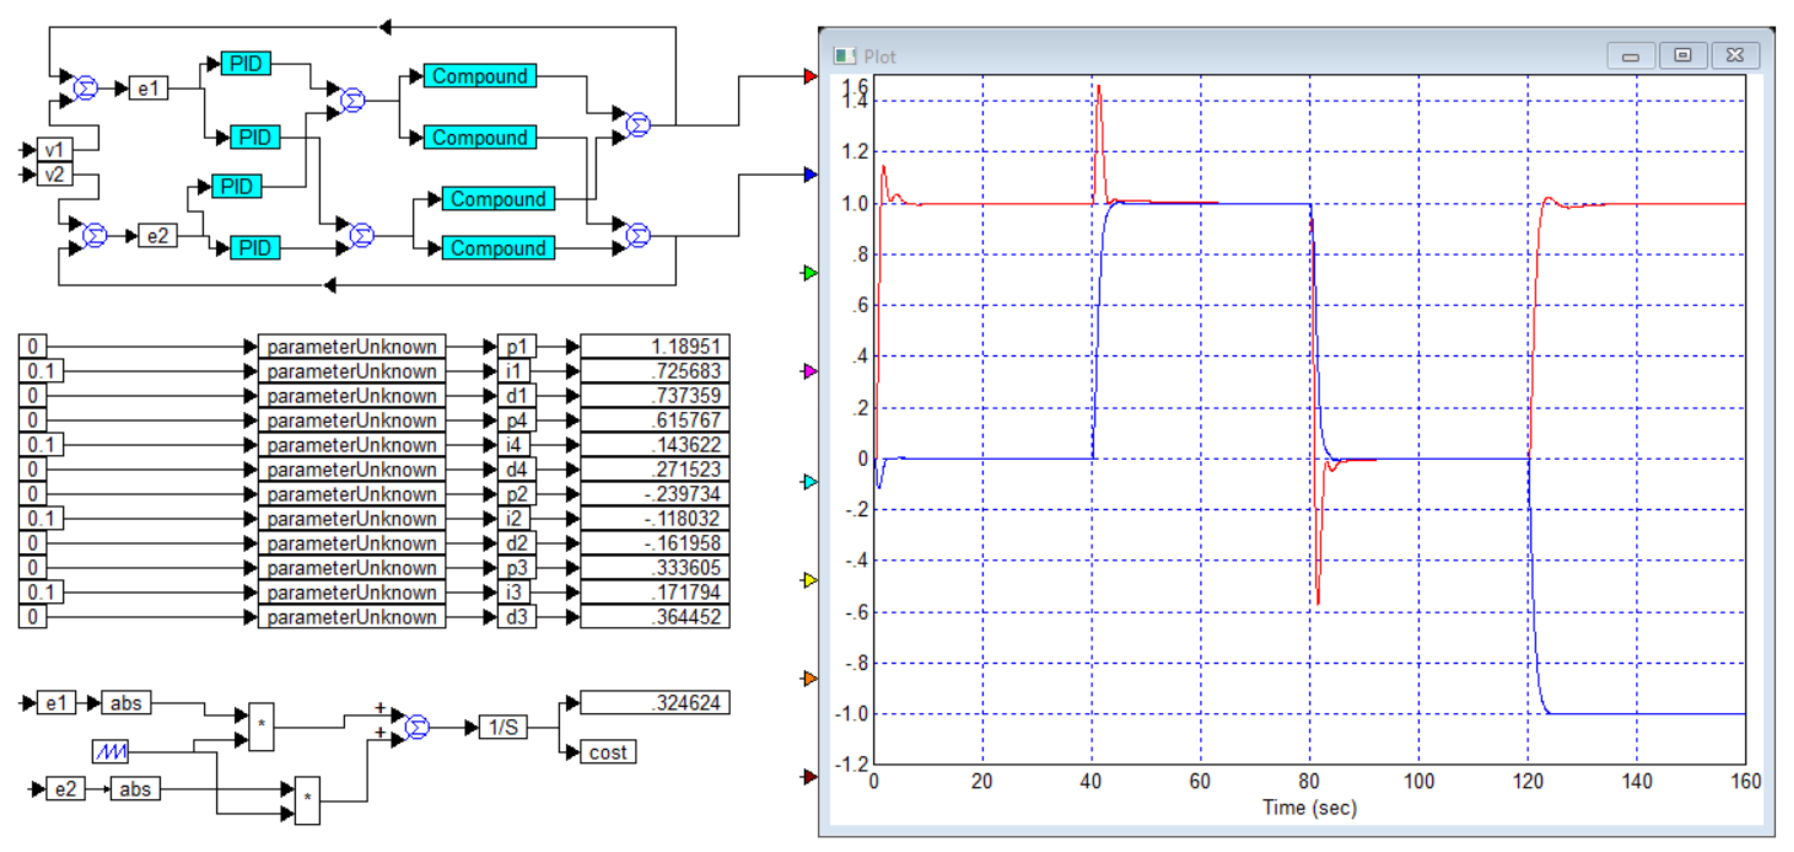
Task: Select the v1 variable block
Action: point(55,149)
